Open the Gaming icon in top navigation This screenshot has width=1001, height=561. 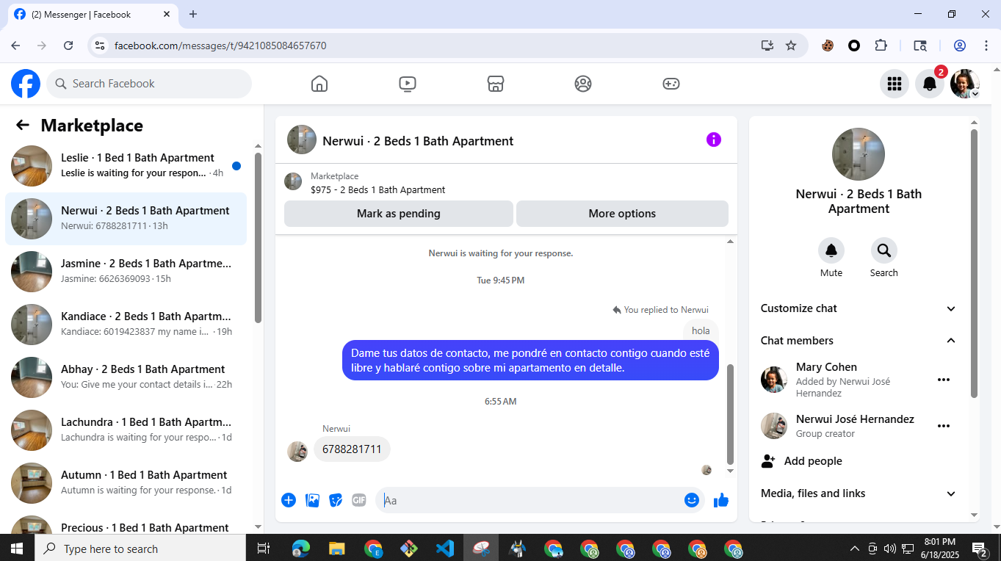pyautogui.click(x=671, y=84)
